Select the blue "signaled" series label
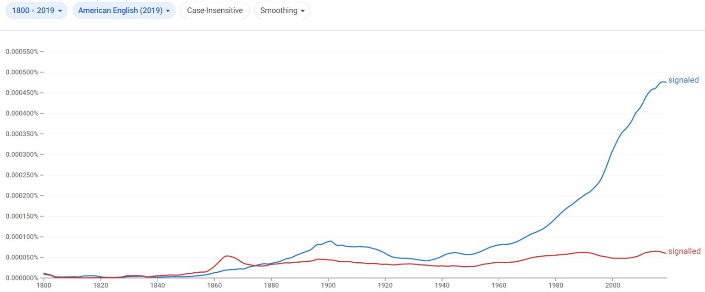Viewport: 705px width, 292px height. (684, 80)
